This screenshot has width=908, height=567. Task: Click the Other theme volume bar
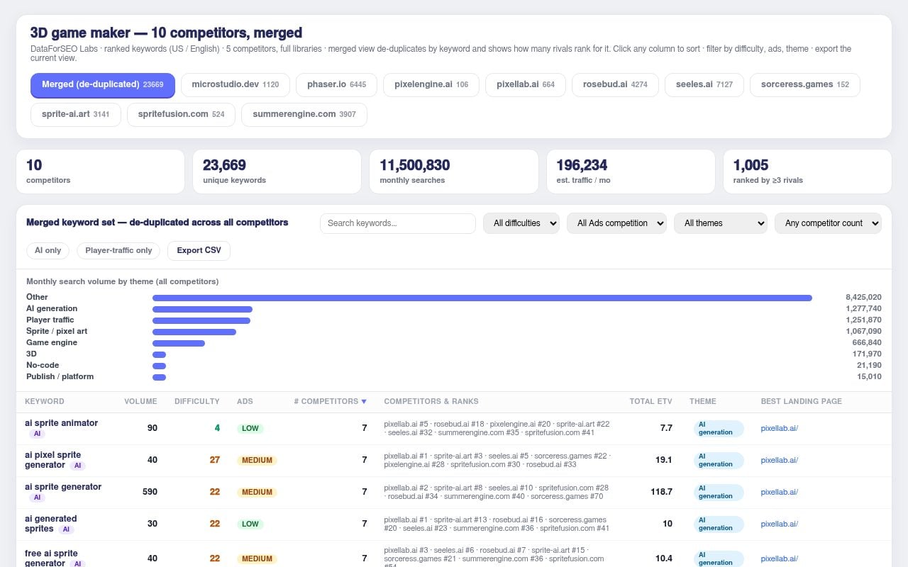click(482, 298)
